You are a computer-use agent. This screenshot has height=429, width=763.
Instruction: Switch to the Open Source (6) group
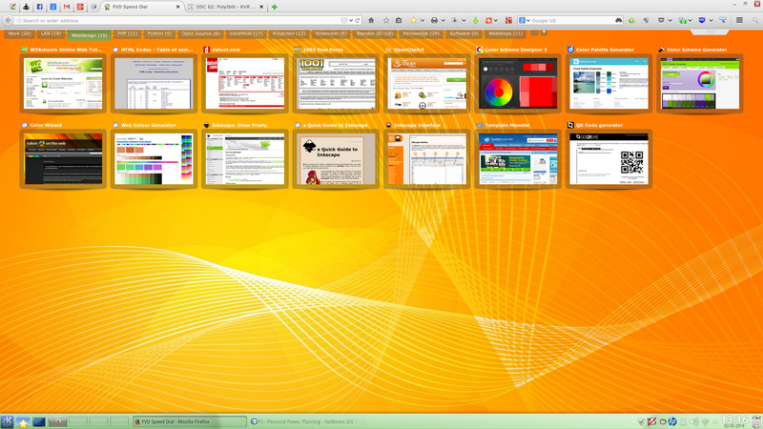click(200, 33)
